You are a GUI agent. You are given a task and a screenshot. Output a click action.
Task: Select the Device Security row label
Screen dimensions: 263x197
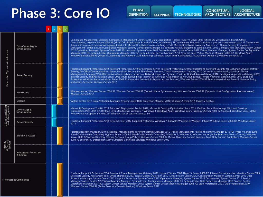(x=25, y=122)
